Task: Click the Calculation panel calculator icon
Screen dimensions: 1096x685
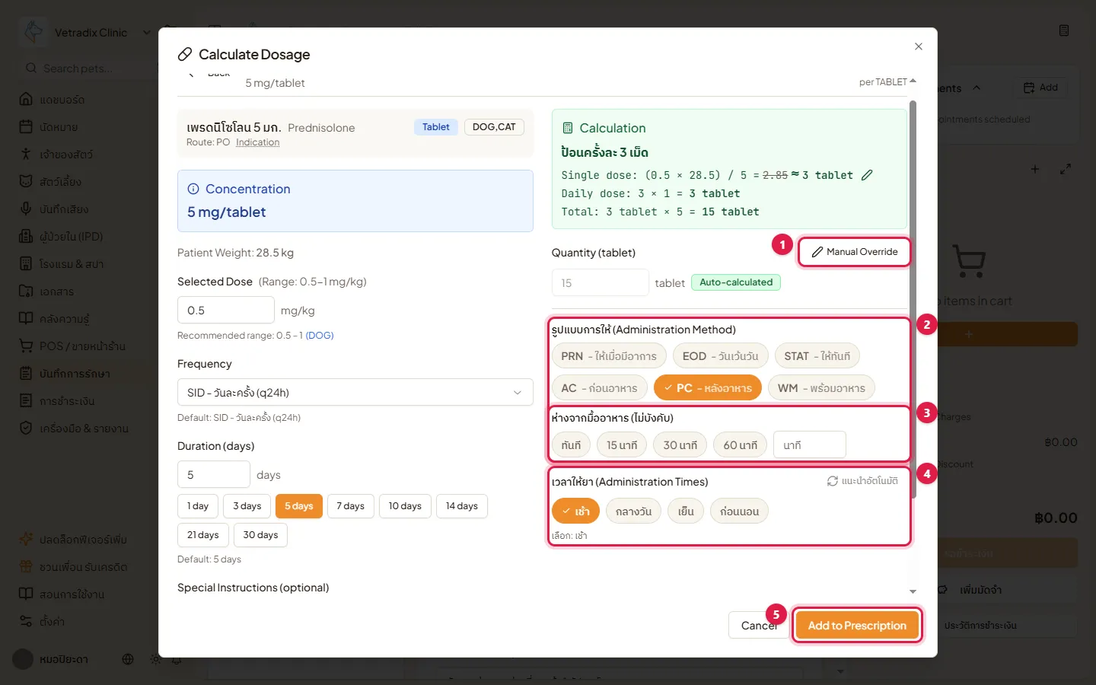Action: (x=567, y=128)
